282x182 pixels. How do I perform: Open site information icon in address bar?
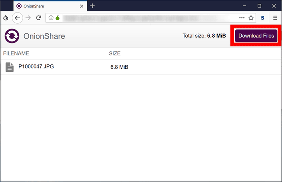51,18
